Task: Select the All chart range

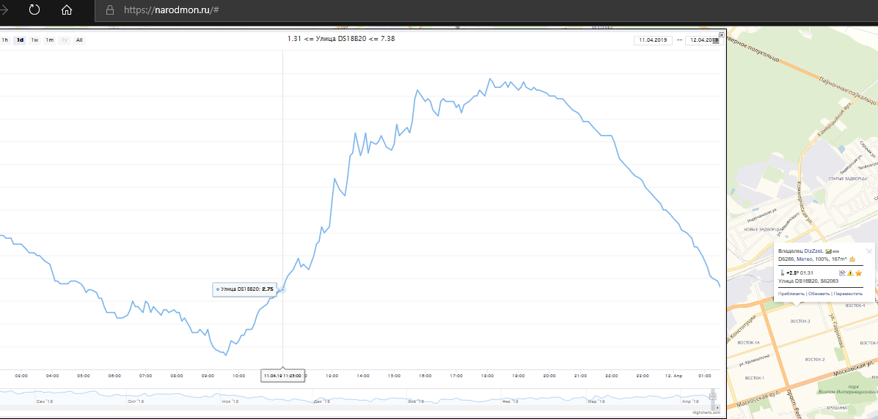Action: pyautogui.click(x=79, y=40)
